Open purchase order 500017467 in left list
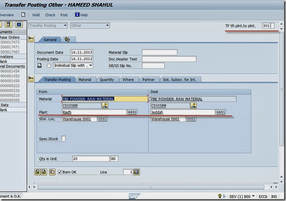Viewport: 286px width, 201px height. 10,52
